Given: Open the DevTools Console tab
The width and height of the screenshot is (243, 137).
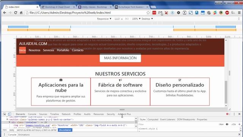Looking at the screenshot, I should (32, 114).
